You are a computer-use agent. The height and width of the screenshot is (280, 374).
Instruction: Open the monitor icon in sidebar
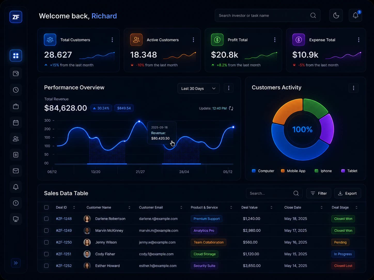click(16, 219)
